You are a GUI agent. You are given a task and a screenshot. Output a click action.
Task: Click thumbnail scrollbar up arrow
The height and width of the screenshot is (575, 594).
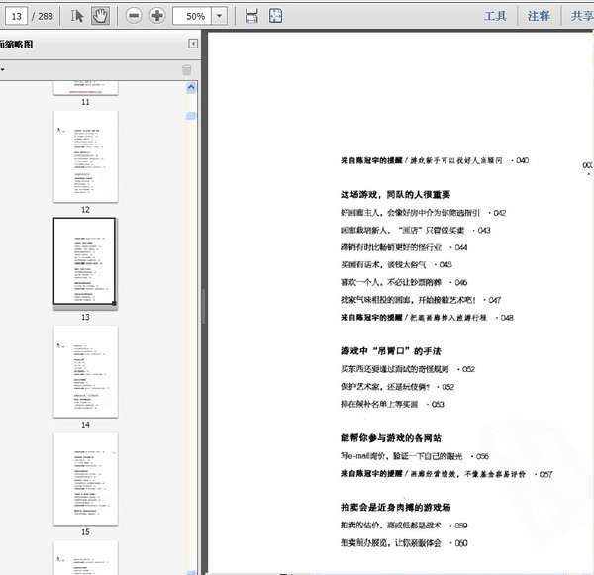(191, 87)
